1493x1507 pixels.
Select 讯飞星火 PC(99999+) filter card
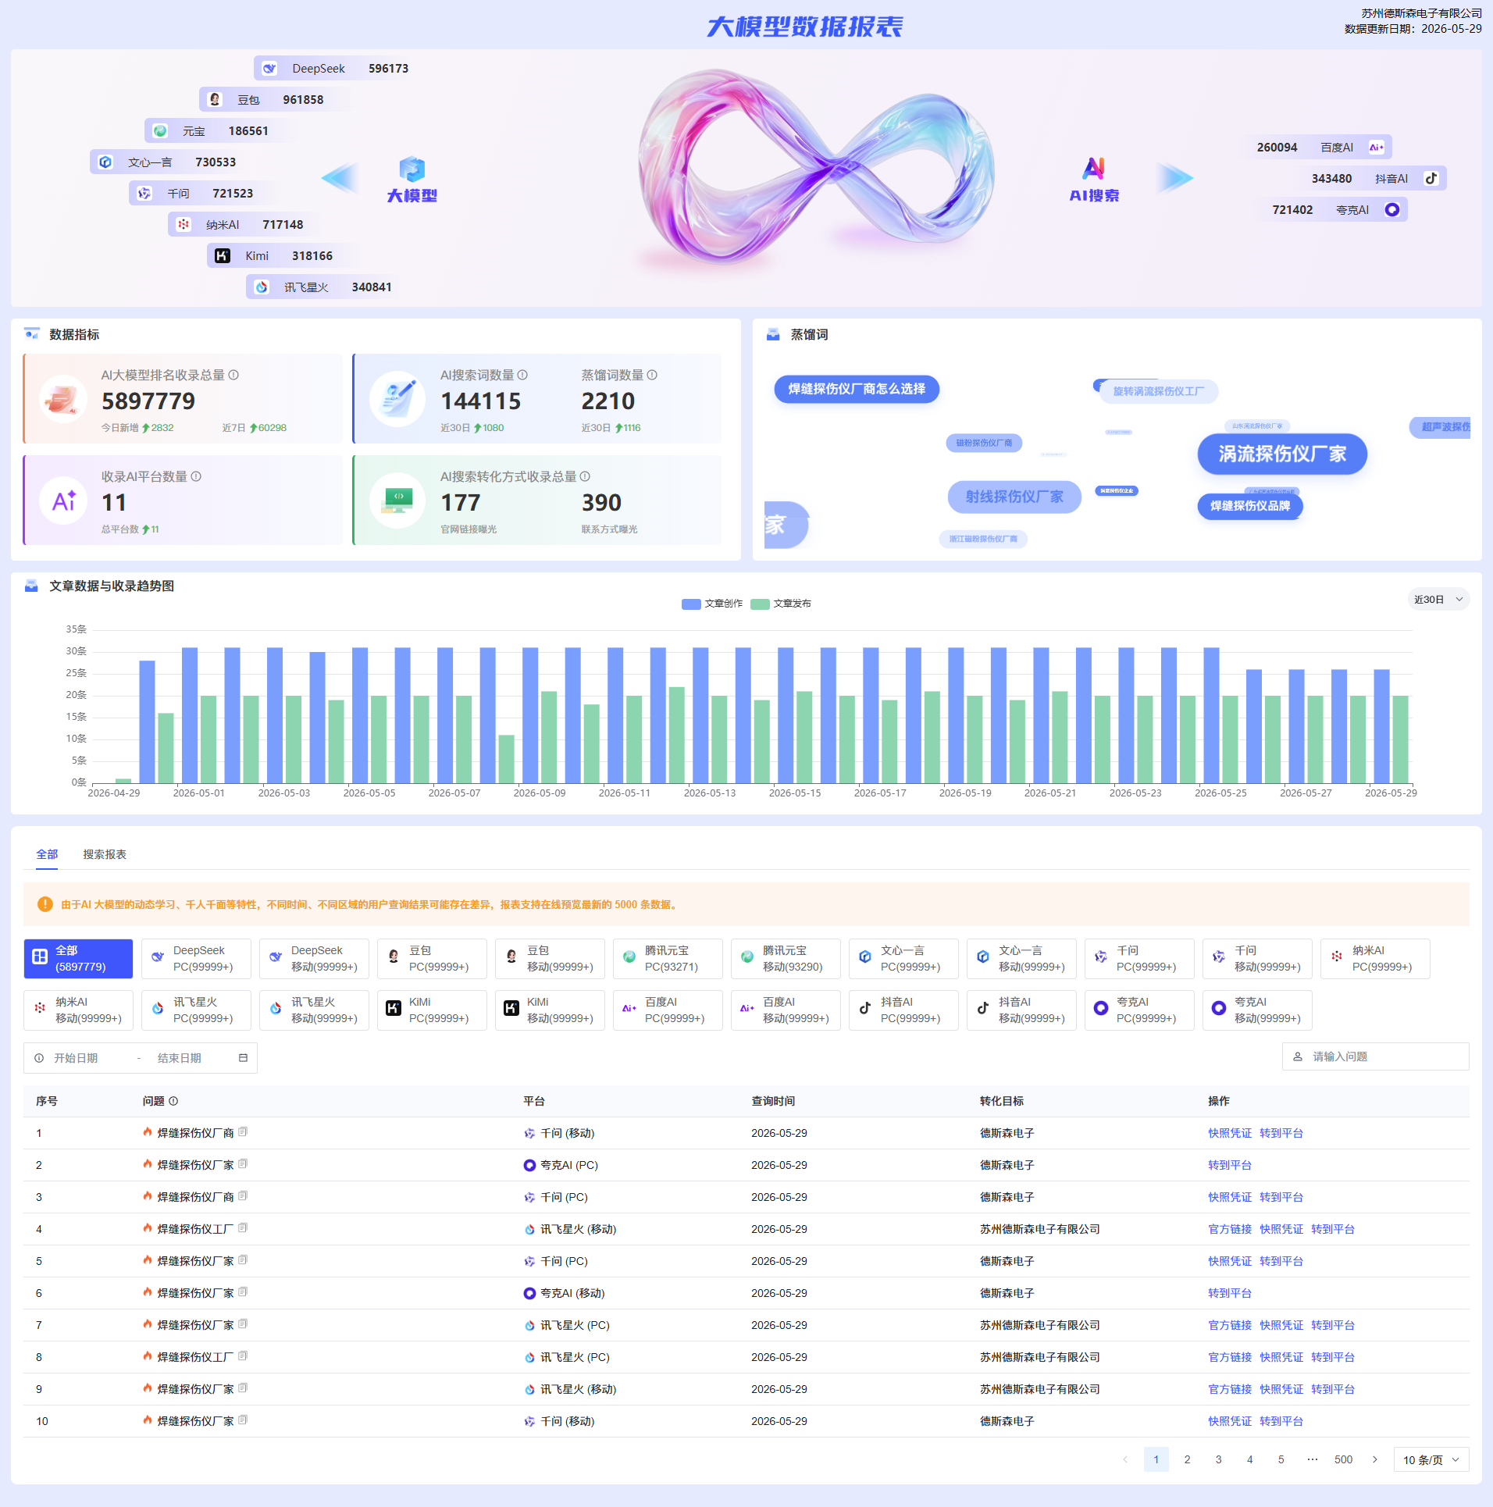coord(196,1010)
